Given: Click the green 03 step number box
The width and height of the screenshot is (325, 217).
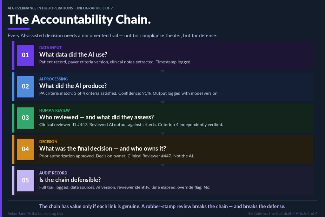Looking at the screenshot, I should (x=25, y=118).
